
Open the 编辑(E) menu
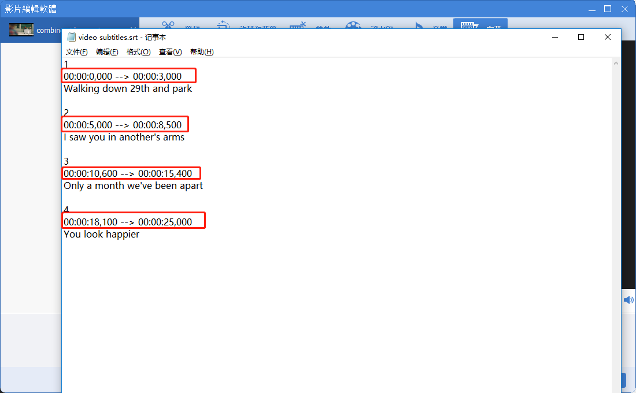tap(107, 52)
